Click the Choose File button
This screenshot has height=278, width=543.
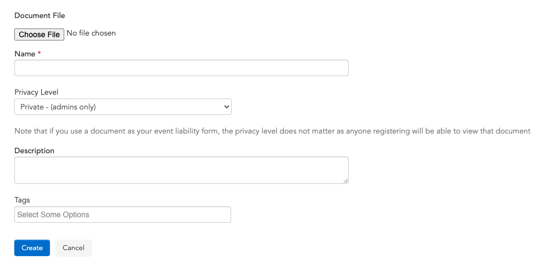(39, 34)
